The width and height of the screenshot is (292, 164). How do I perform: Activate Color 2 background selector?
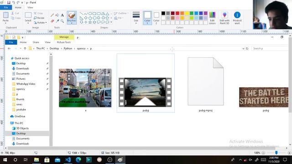click(156, 18)
